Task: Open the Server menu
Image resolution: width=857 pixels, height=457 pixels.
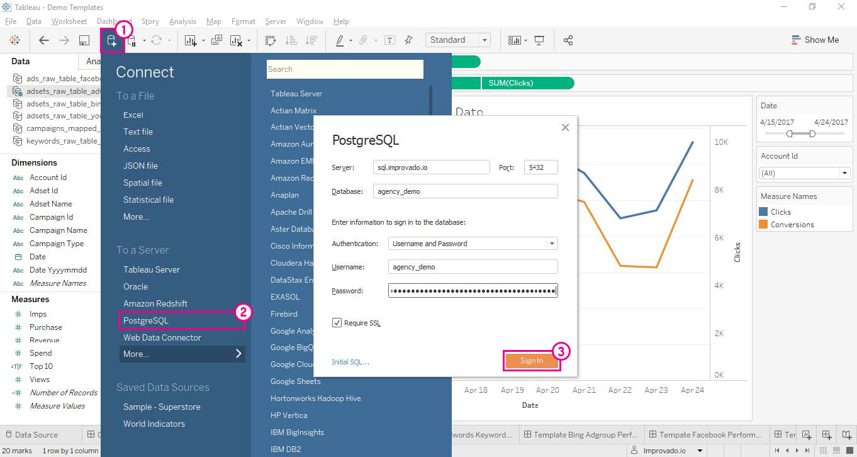Action: pyautogui.click(x=276, y=21)
